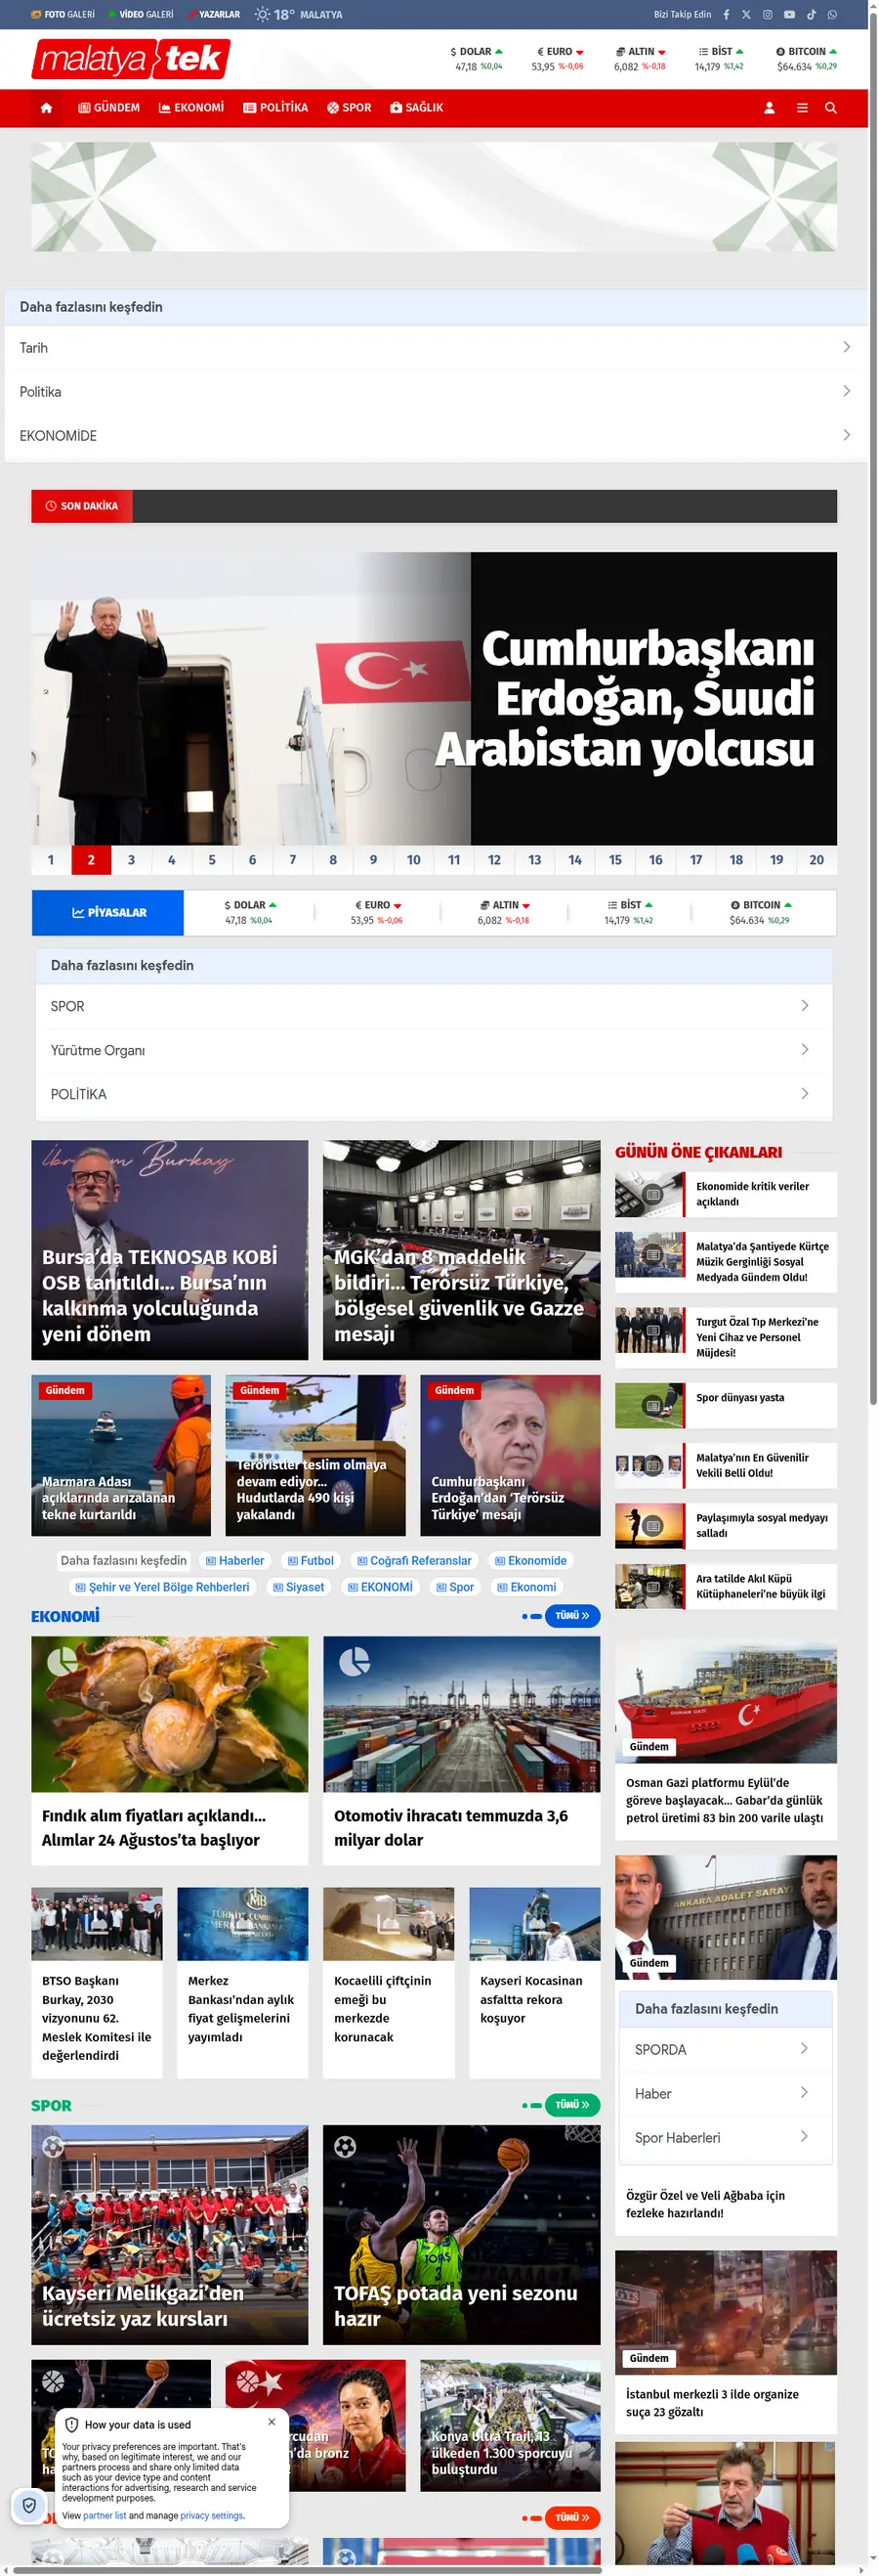The height and width of the screenshot is (2576, 879).
Task: Visit the Instagram profile icon
Action: (x=768, y=15)
